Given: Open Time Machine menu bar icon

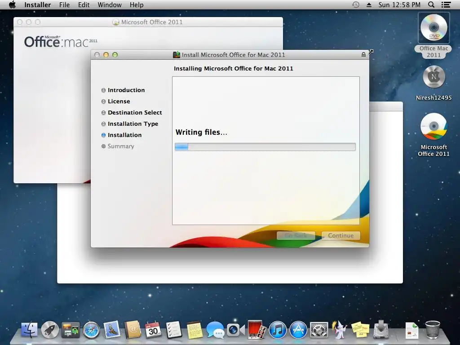Looking at the screenshot, I should [x=356, y=4].
